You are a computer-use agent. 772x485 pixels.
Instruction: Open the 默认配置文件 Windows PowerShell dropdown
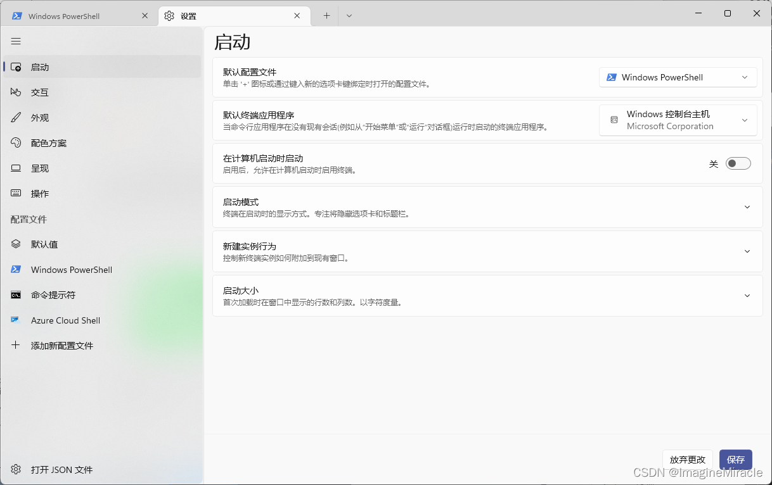(x=678, y=77)
